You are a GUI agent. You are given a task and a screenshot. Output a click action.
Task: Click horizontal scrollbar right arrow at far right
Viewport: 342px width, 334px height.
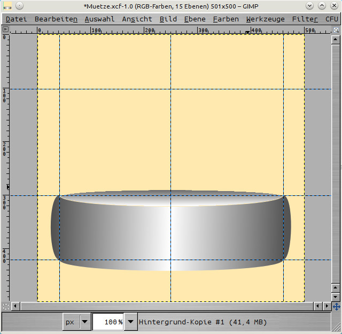pos(327,306)
